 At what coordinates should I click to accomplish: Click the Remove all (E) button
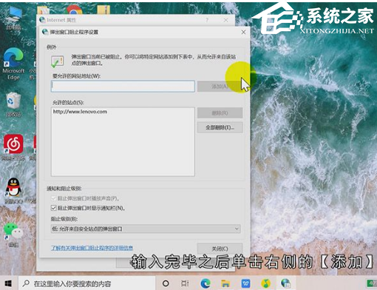(220, 127)
